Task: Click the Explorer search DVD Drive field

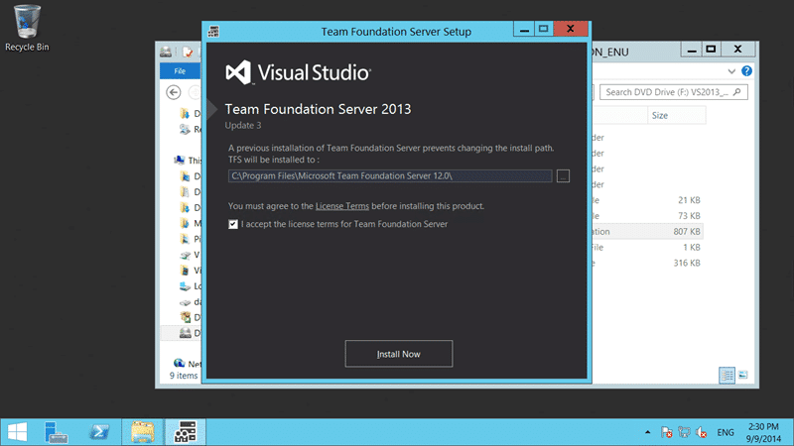Action: point(674,92)
